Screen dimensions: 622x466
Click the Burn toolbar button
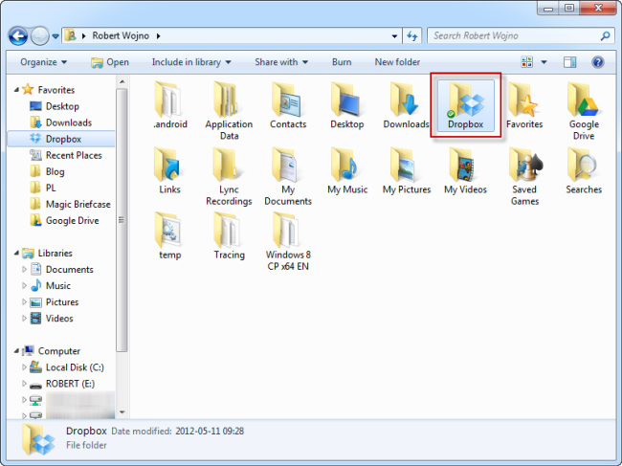coord(342,62)
